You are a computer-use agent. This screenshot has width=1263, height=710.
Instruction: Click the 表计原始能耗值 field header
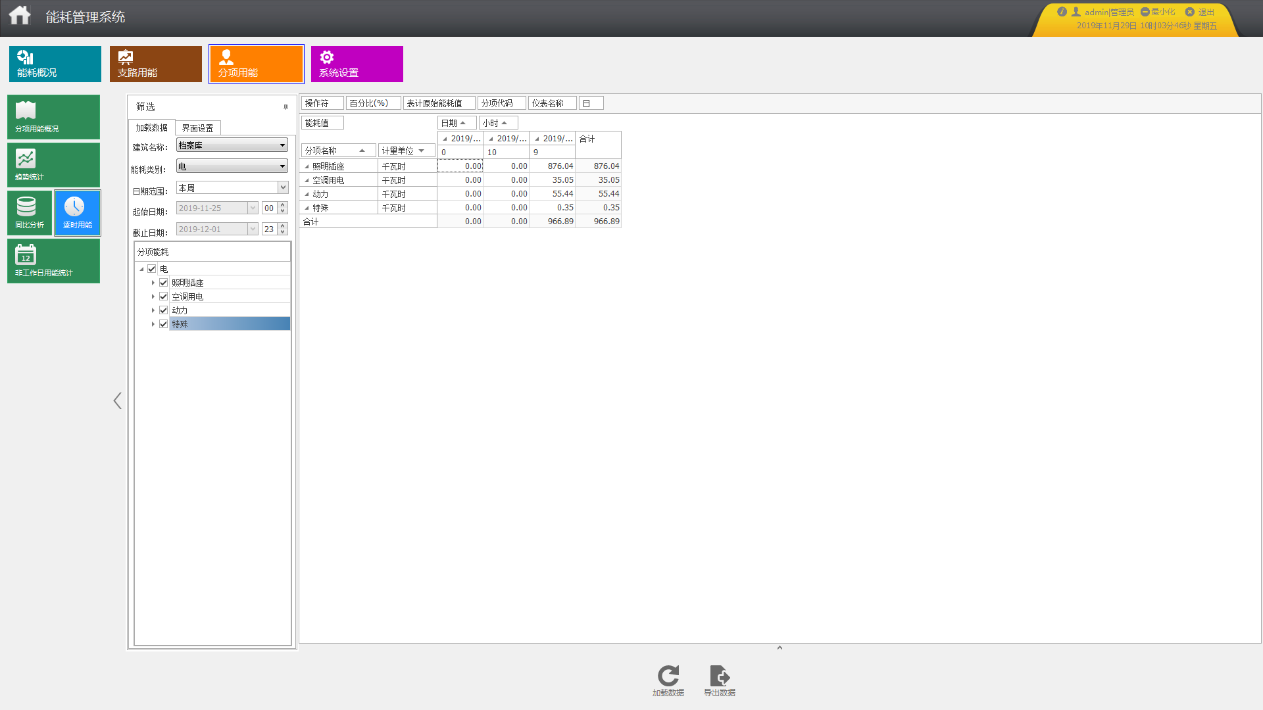pos(439,103)
